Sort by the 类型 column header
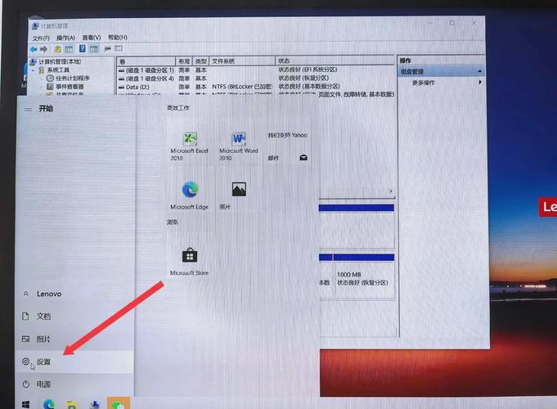 201,61
